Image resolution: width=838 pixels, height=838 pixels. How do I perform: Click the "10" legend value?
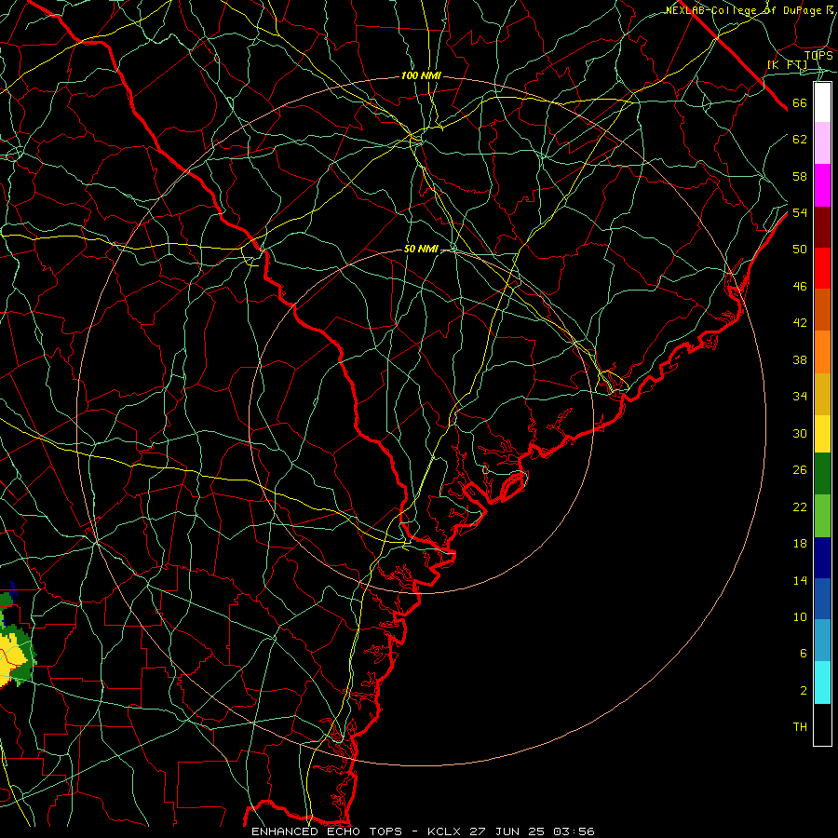(800, 617)
